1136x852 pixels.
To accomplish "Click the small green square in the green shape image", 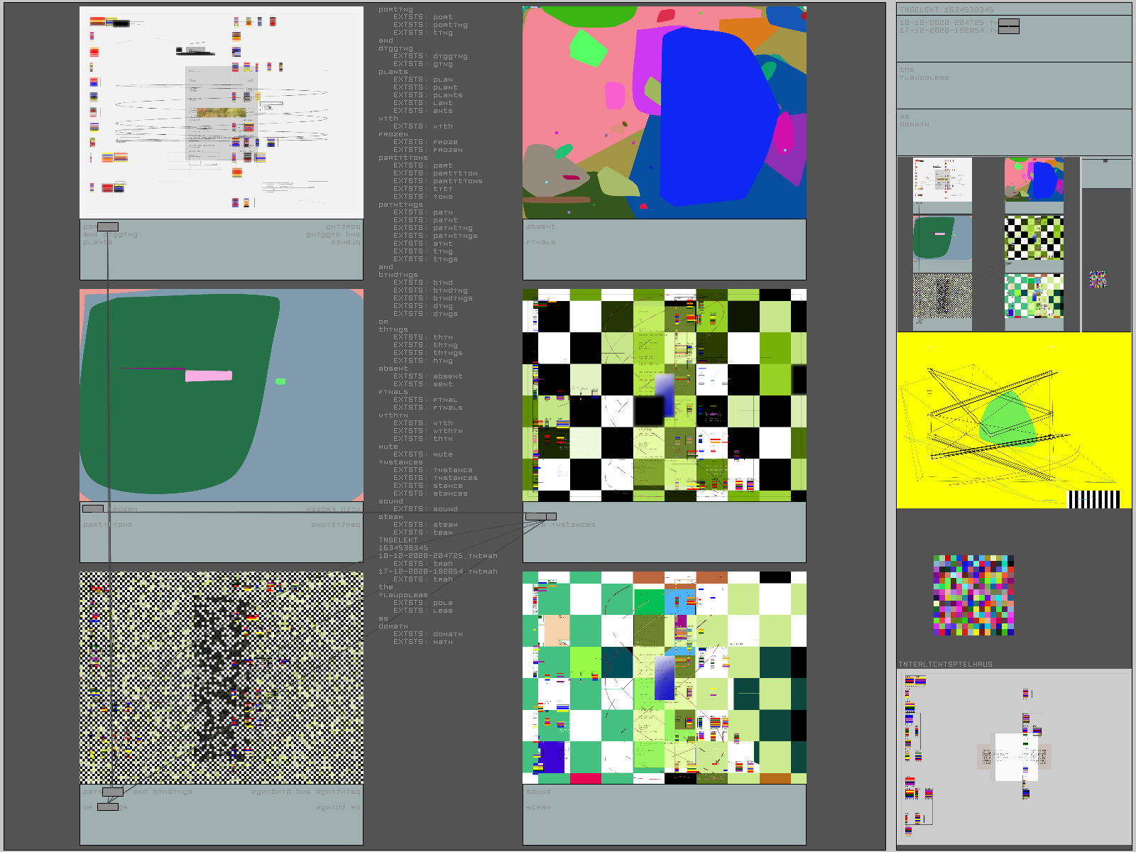I will point(280,382).
